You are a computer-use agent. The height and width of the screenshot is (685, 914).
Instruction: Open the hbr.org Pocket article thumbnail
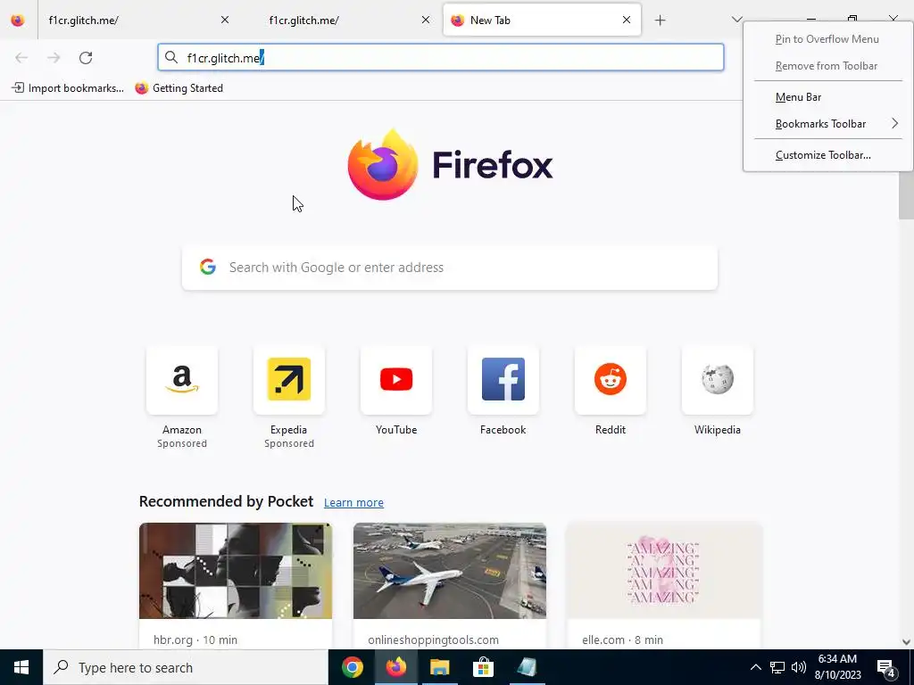236,571
